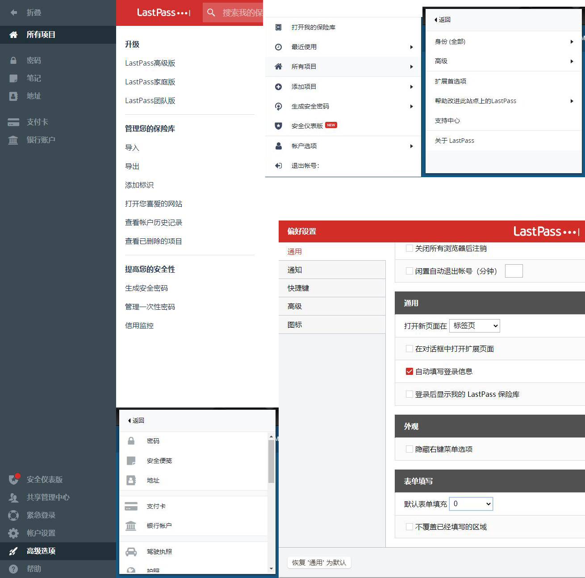Click the magnifier icon in the red search bar
Viewport: 585px width, 578px height.
(x=211, y=12)
